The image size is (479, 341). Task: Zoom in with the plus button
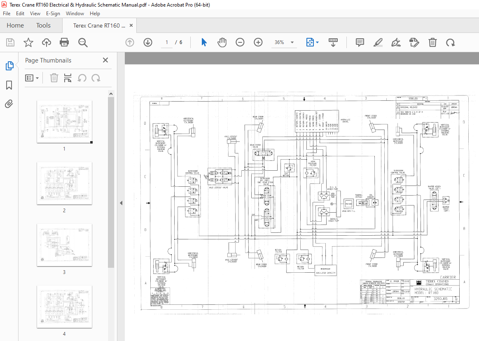point(258,42)
